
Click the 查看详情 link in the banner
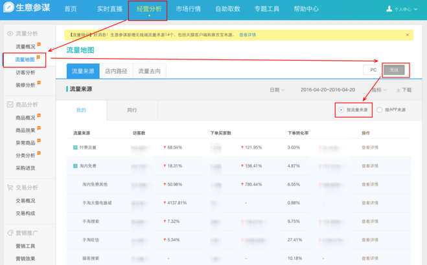[x=248, y=35]
